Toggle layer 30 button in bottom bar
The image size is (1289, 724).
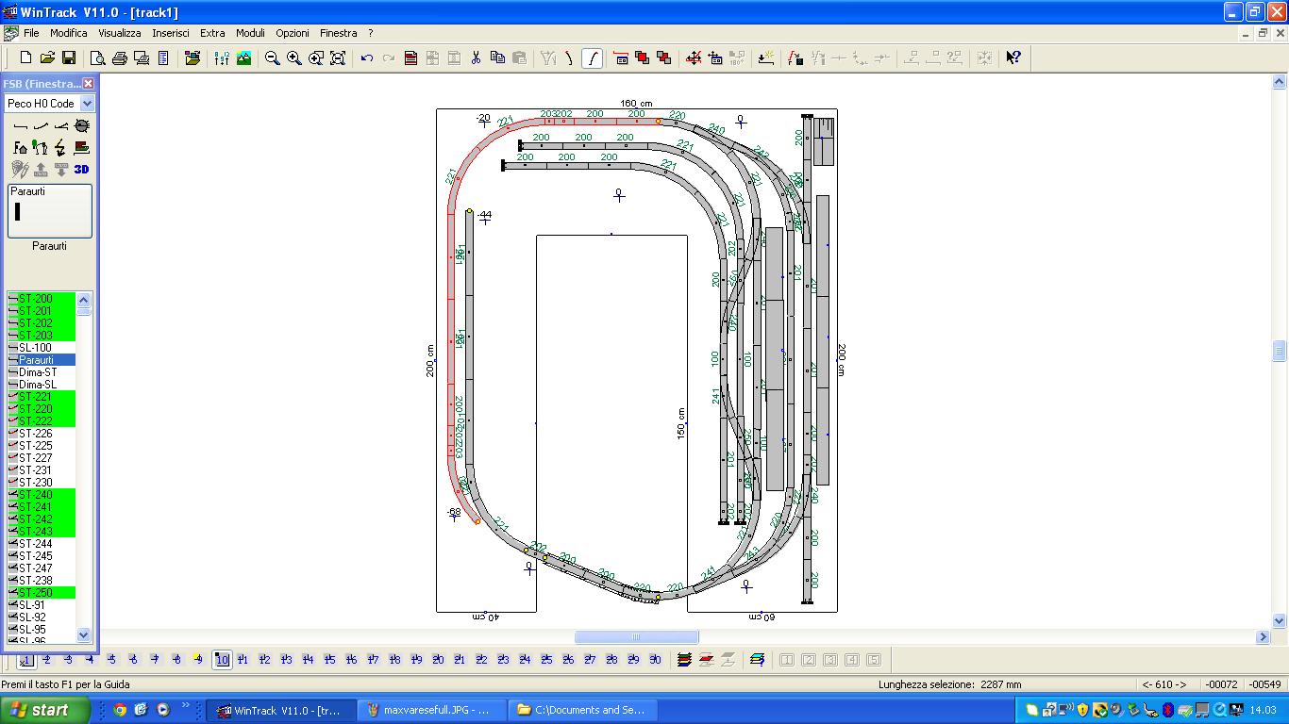[x=655, y=660]
